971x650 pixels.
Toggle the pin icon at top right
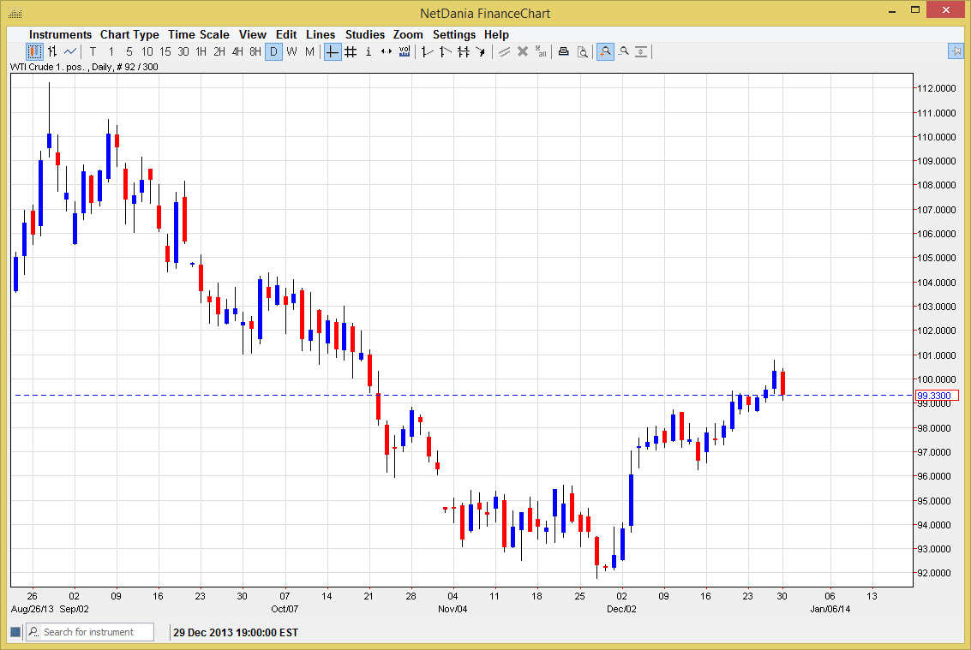click(x=956, y=51)
